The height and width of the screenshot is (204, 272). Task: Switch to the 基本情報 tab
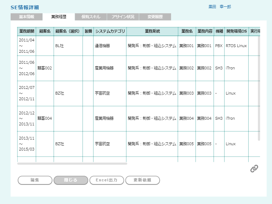(27, 17)
